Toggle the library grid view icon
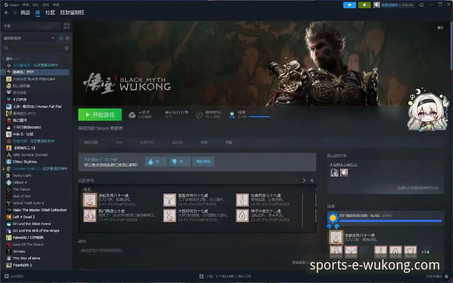 pyautogui.click(x=67, y=26)
